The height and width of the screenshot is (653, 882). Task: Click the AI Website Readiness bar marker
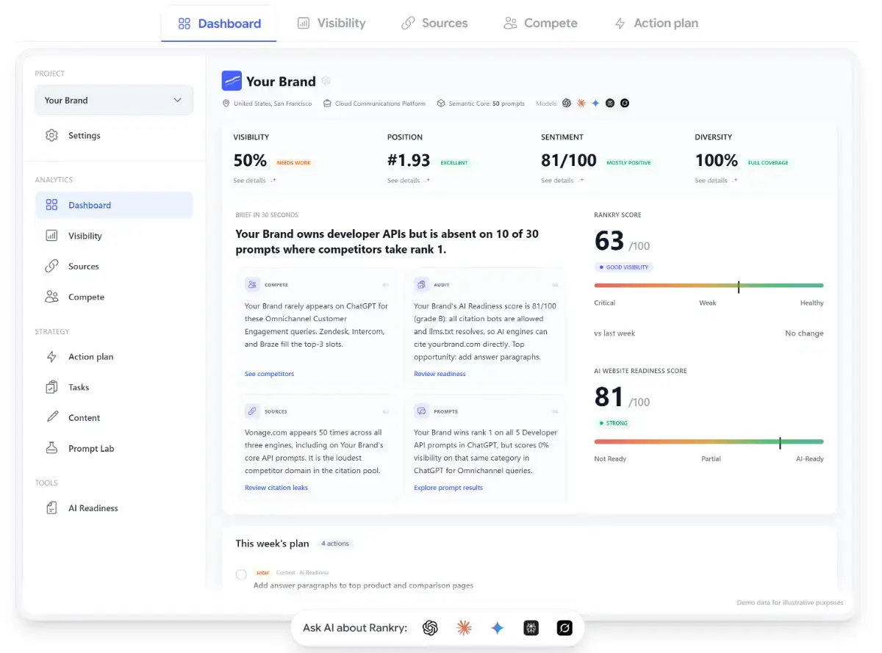(780, 443)
